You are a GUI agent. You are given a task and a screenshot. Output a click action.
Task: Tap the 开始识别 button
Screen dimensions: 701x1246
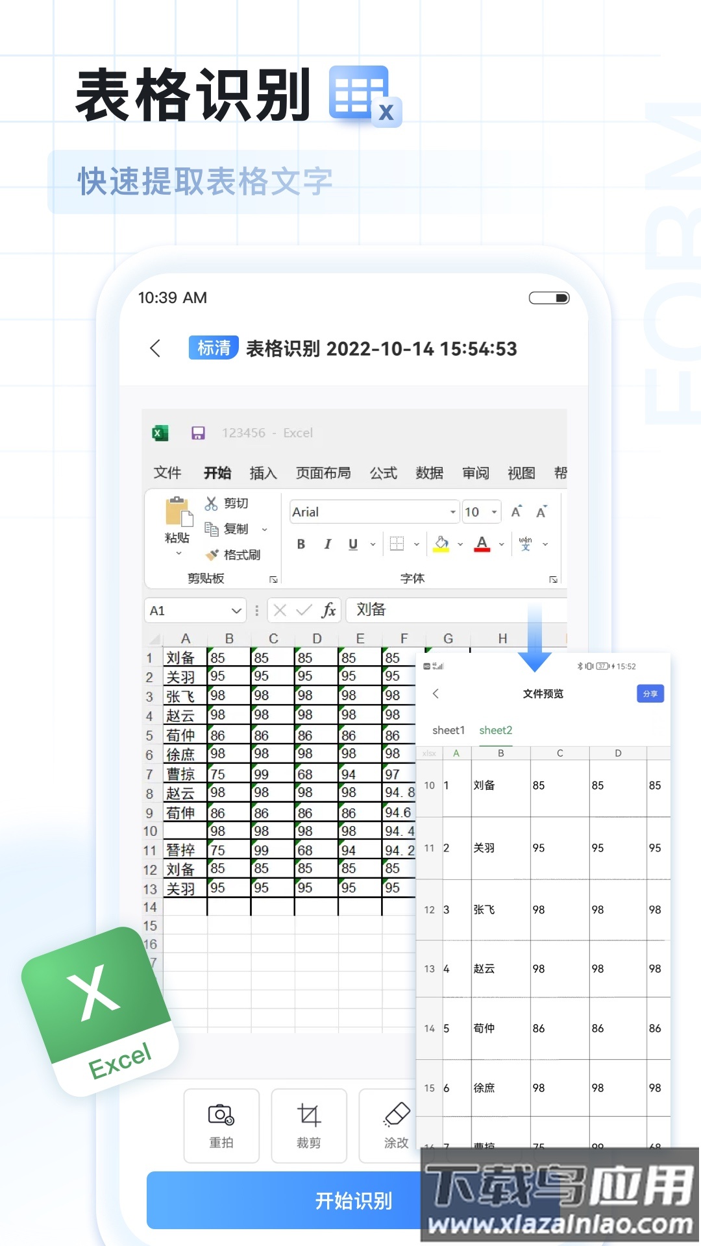coord(354,1201)
